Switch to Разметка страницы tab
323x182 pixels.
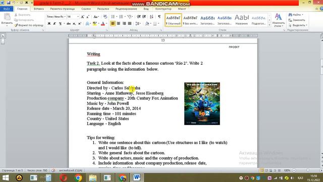coord(63,9)
